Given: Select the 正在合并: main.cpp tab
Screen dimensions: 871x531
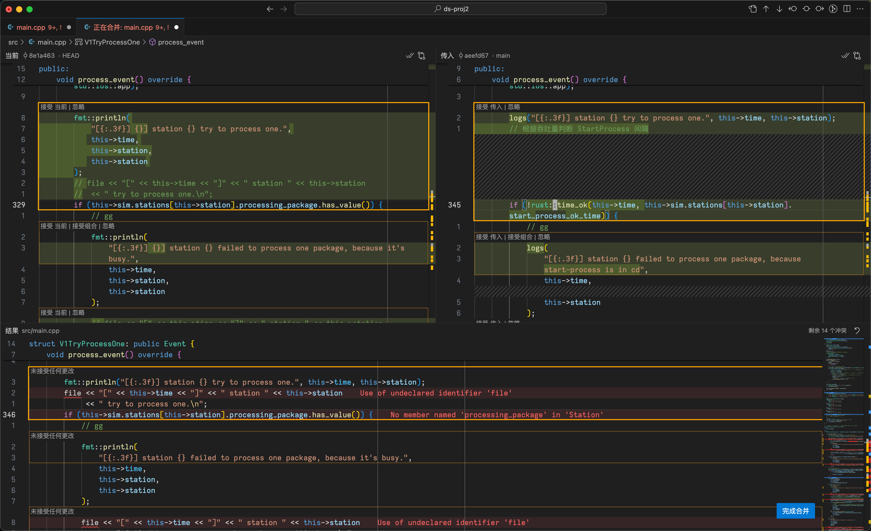Looking at the screenshot, I should point(130,27).
